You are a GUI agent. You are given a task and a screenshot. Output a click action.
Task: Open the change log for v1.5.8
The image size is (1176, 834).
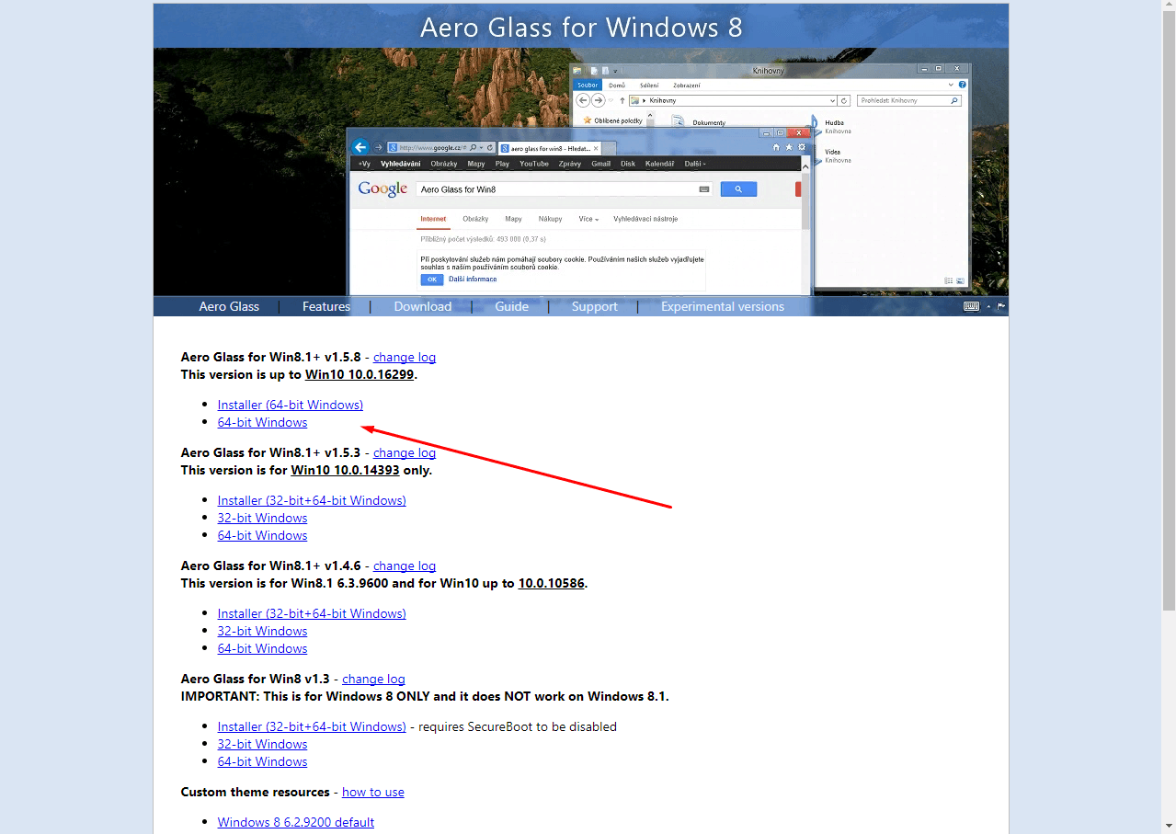(x=405, y=357)
